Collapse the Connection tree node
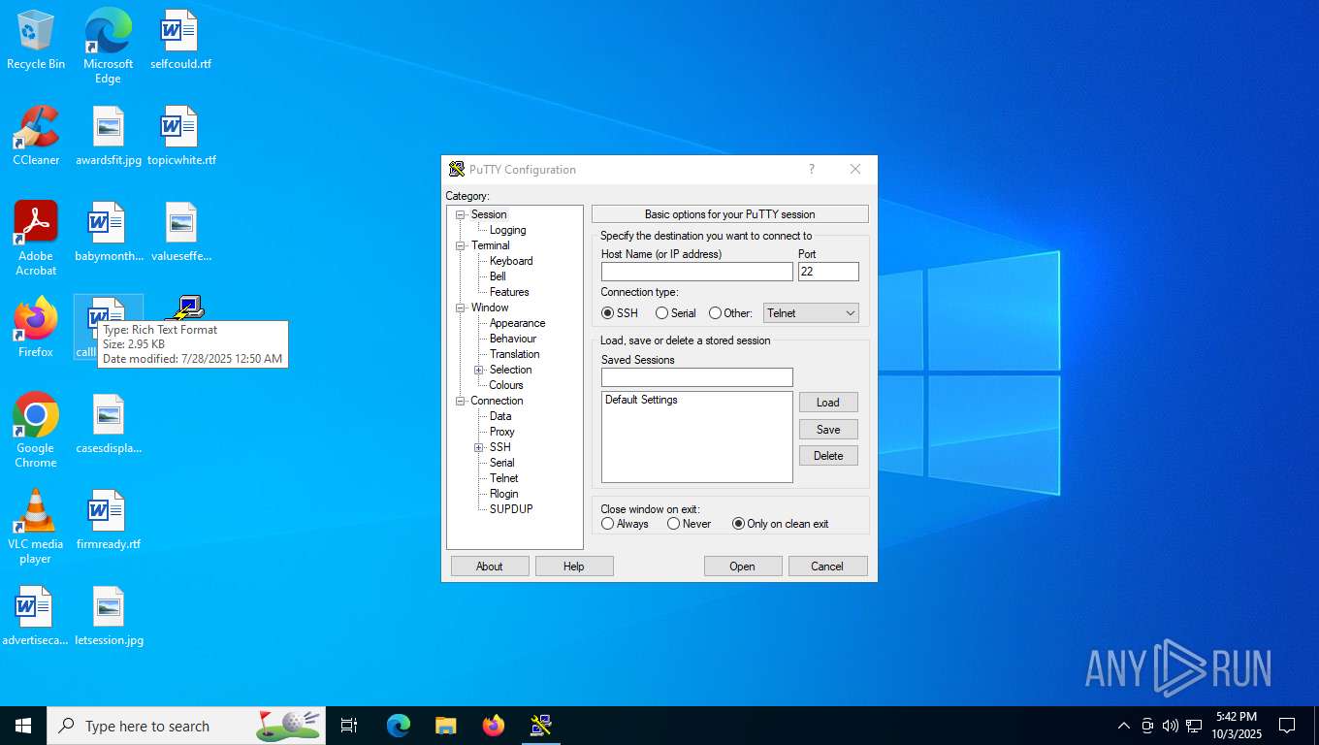Viewport: 1319px width, 745px height. point(461,401)
